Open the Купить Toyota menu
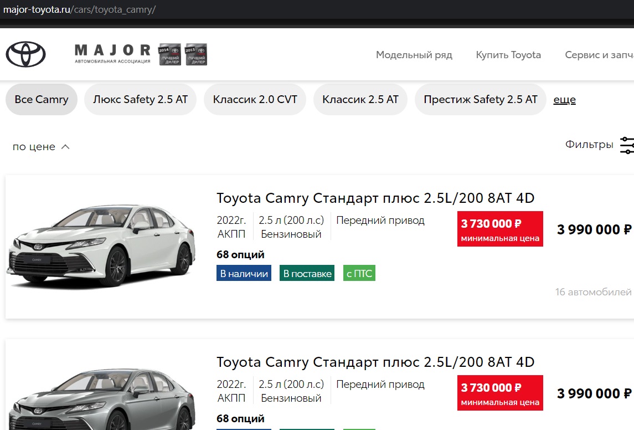This screenshot has height=430, width=634. (x=508, y=55)
